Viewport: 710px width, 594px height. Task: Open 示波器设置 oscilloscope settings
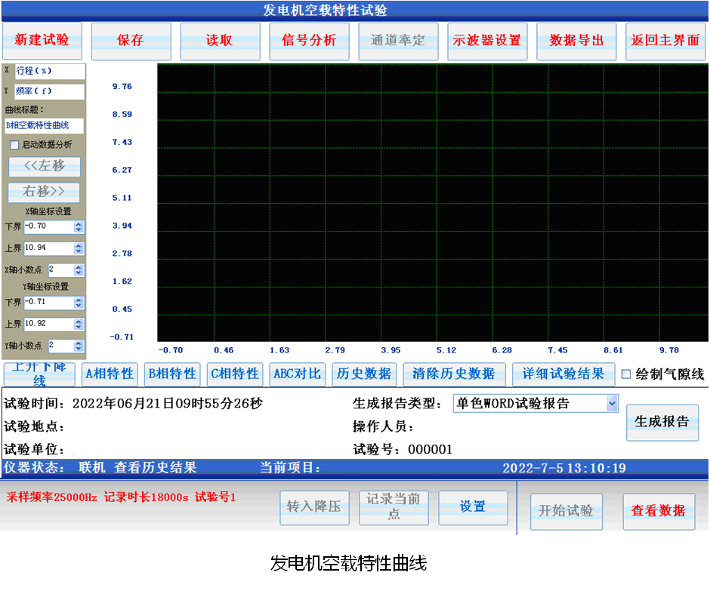(x=487, y=41)
